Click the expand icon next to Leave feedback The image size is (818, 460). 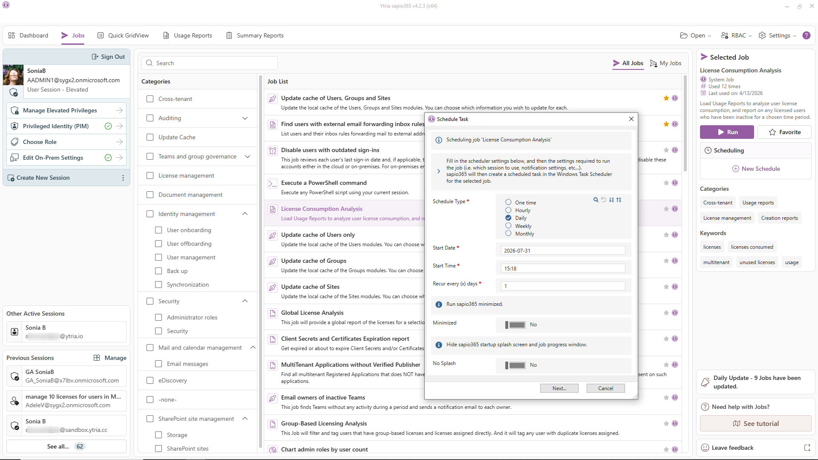tap(807, 448)
